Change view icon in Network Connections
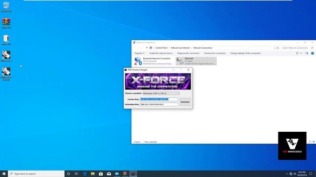This screenshot has width=316, height=177. point(297,54)
